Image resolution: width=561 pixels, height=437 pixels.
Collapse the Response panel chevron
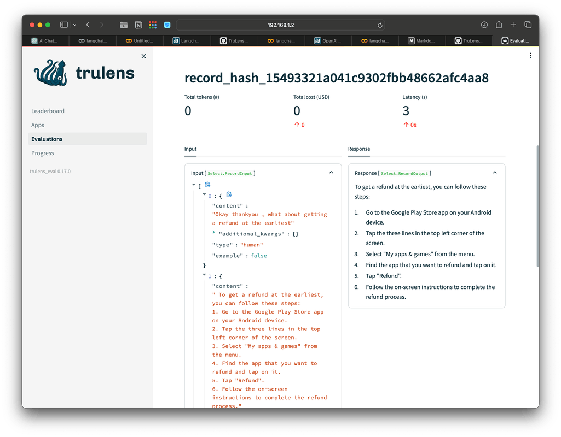tap(495, 173)
